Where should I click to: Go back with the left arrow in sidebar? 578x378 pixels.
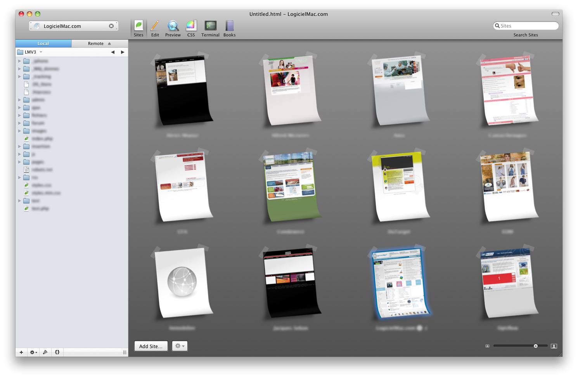tap(112, 52)
